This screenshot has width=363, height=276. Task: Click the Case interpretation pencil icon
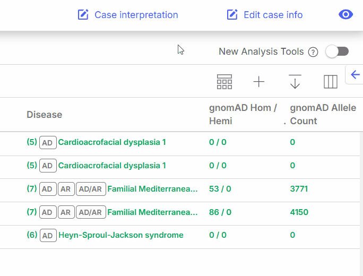(83, 14)
